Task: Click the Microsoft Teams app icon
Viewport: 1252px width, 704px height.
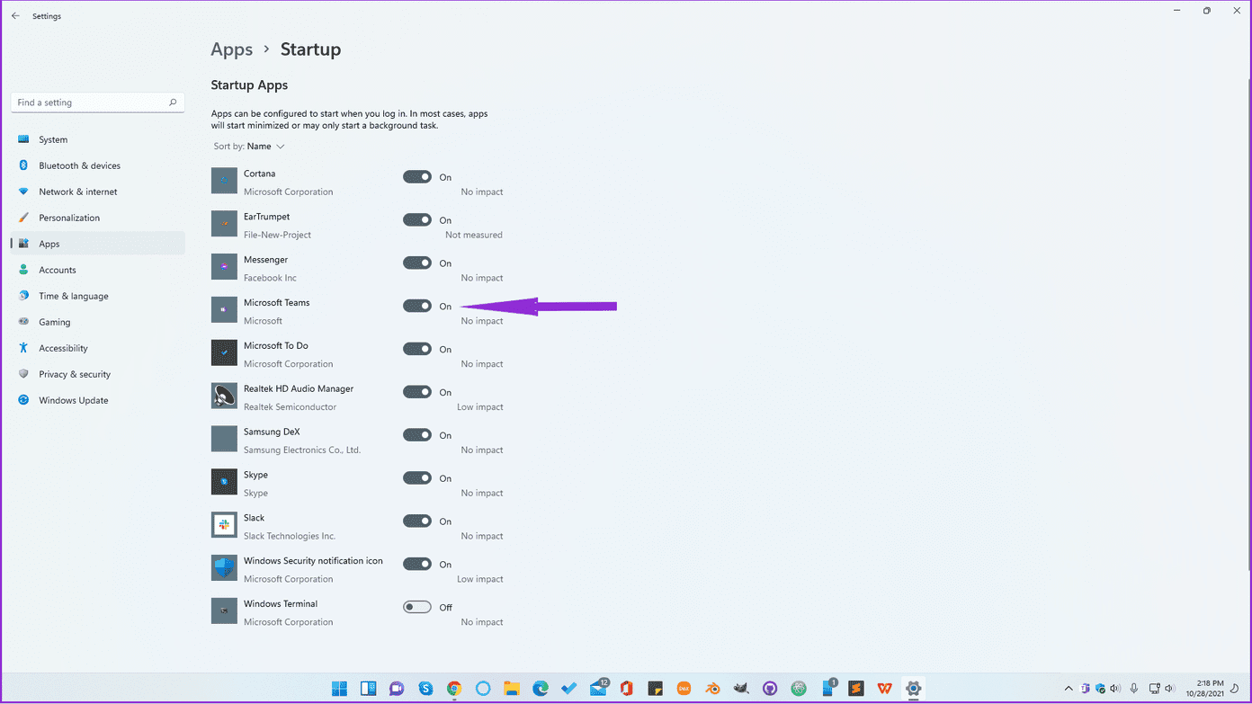Action: [x=224, y=310]
